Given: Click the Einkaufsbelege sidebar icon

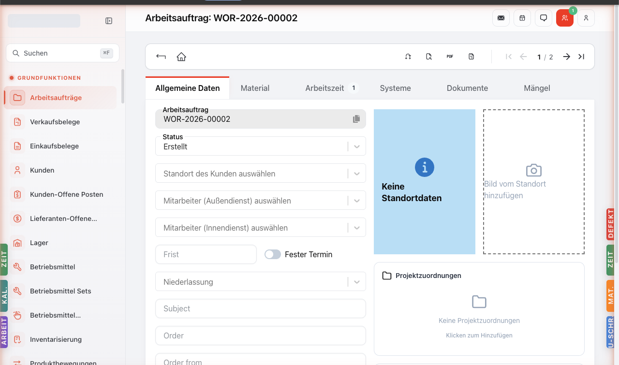Looking at the screenshot, I should 17,146.
